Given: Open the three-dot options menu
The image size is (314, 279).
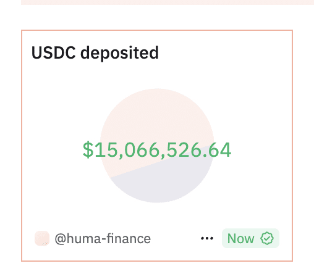Looking at the screenshot, I should click(x=207, y=238).
